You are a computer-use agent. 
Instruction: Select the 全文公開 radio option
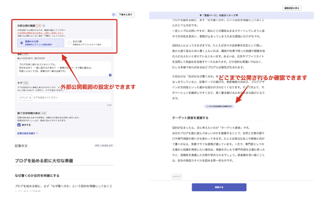pos(70,43)
